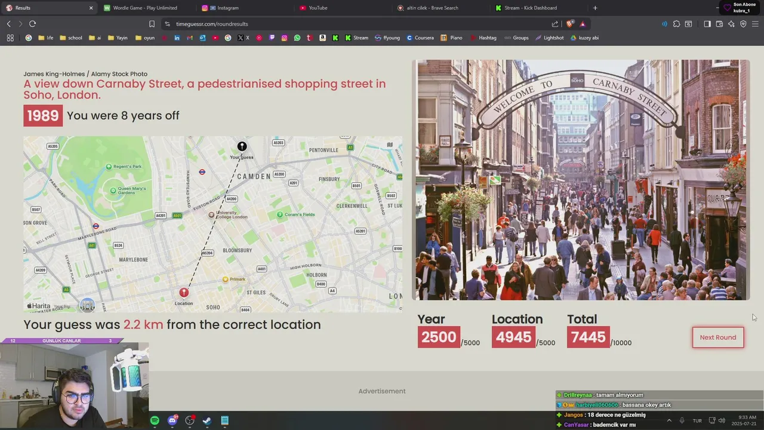Image resolution: width=764 pixels, height=430 pixels.
Task: Open the Stream bookmark
Action: tap(356, 38)
